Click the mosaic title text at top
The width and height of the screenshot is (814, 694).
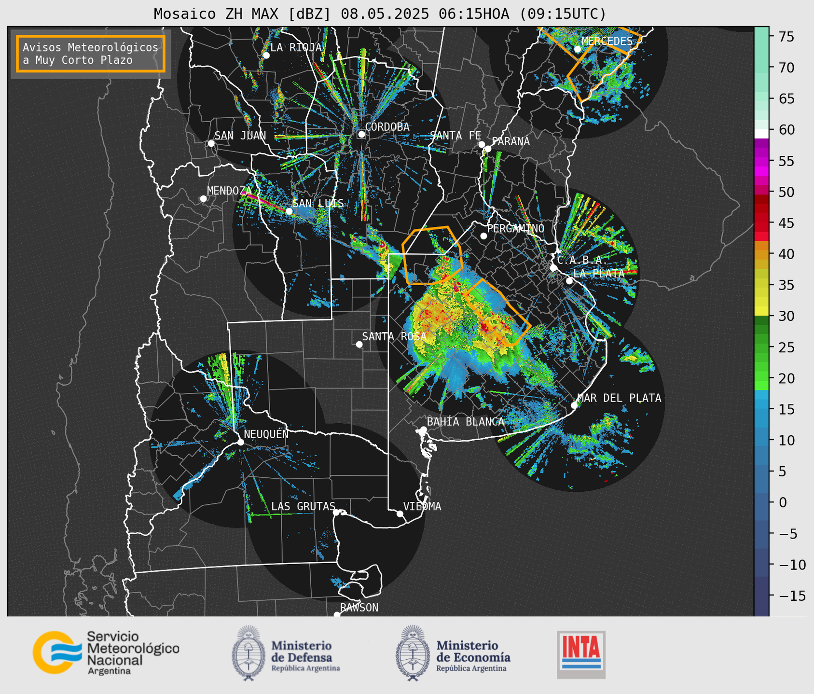click(380, 14)
